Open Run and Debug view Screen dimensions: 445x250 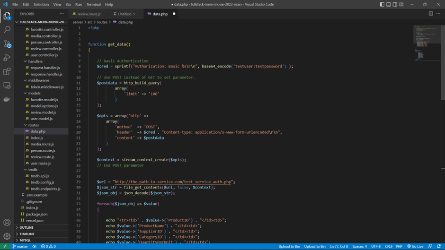(x=7, y=58)
